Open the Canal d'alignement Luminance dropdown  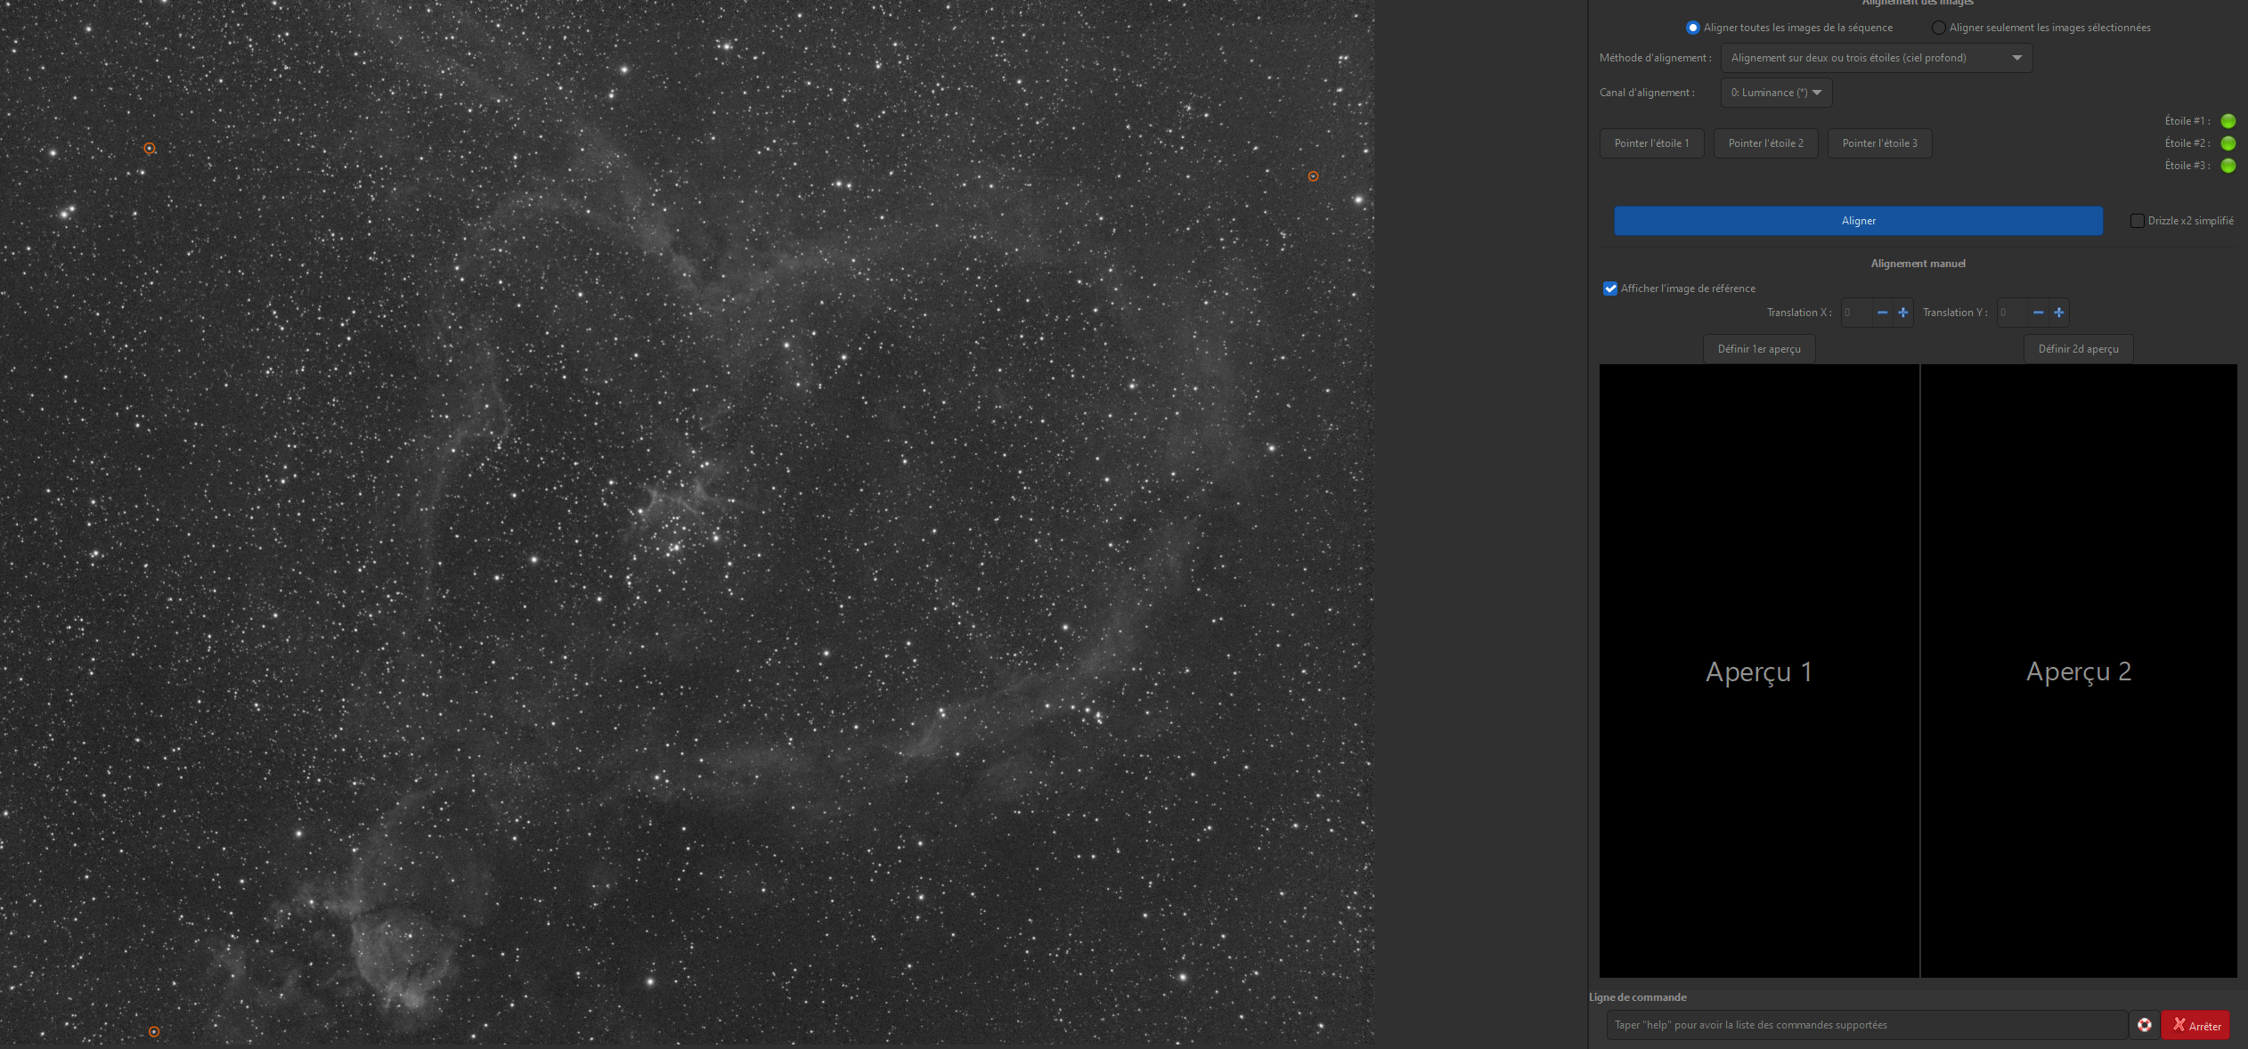coord(1776,93)
